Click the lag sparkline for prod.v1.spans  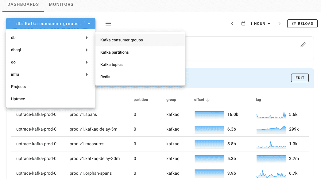point(271,115)
